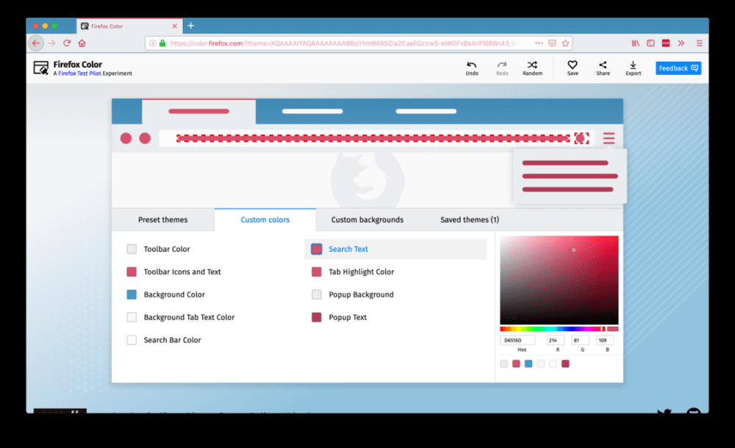The width and height of the screenshot is (735, 448).
Task: Switch to Preset themes tab
Action: [x=162, y=220]
